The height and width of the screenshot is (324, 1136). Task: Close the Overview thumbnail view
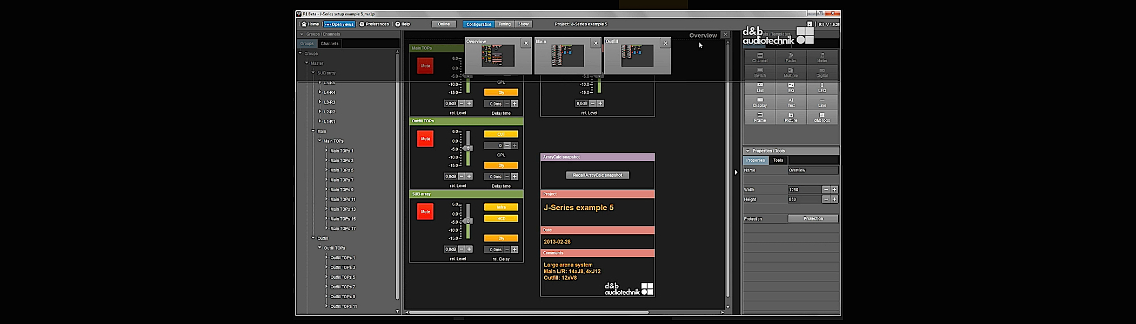525,43
